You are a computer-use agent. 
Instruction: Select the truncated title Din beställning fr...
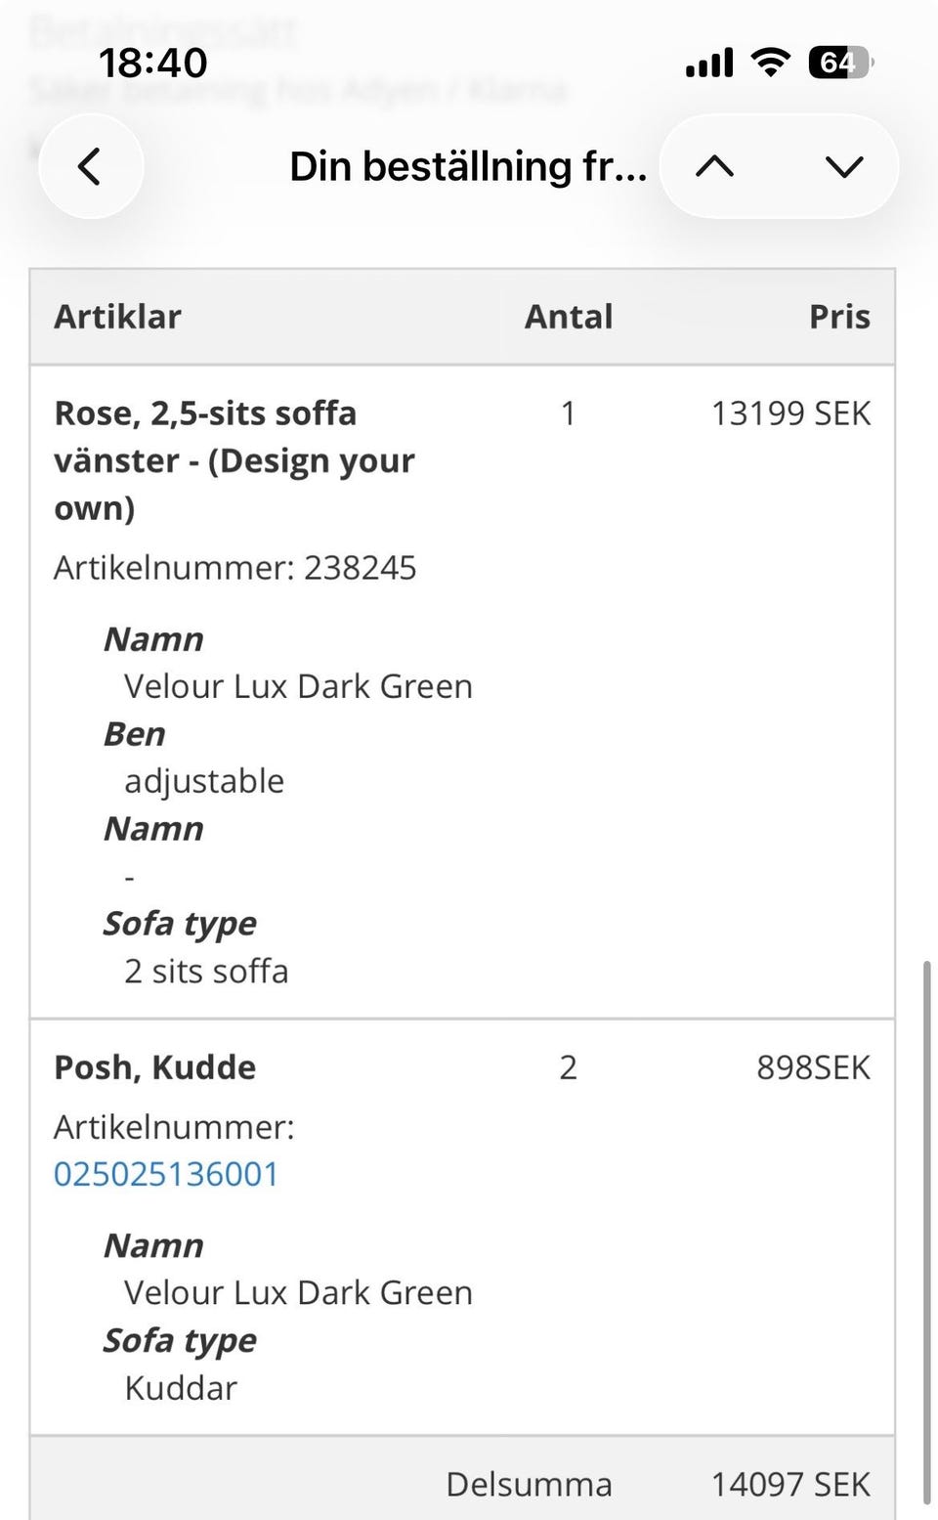469,166
